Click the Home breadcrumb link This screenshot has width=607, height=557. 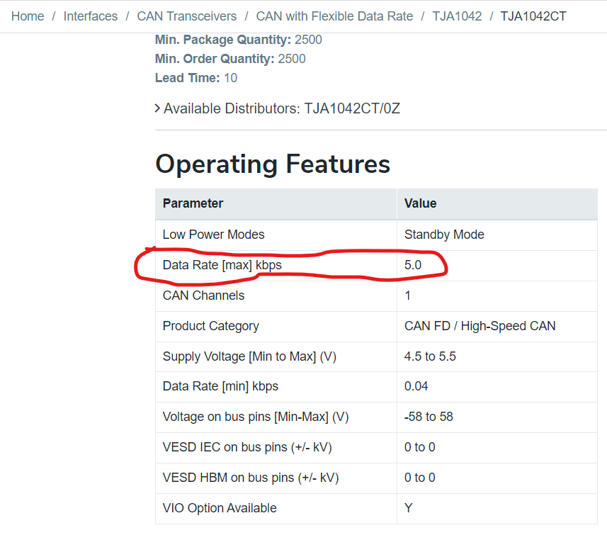28,16
